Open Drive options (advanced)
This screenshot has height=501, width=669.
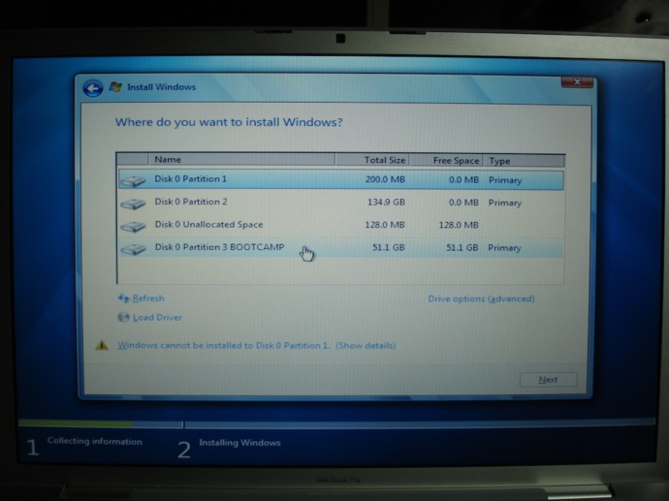tap(481, 298)
